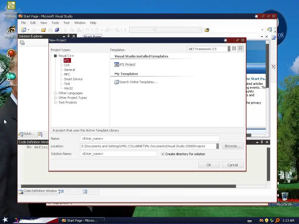Open the File menu
The height and width of the screenshot is (224, 299).
(x=23, y=23)
